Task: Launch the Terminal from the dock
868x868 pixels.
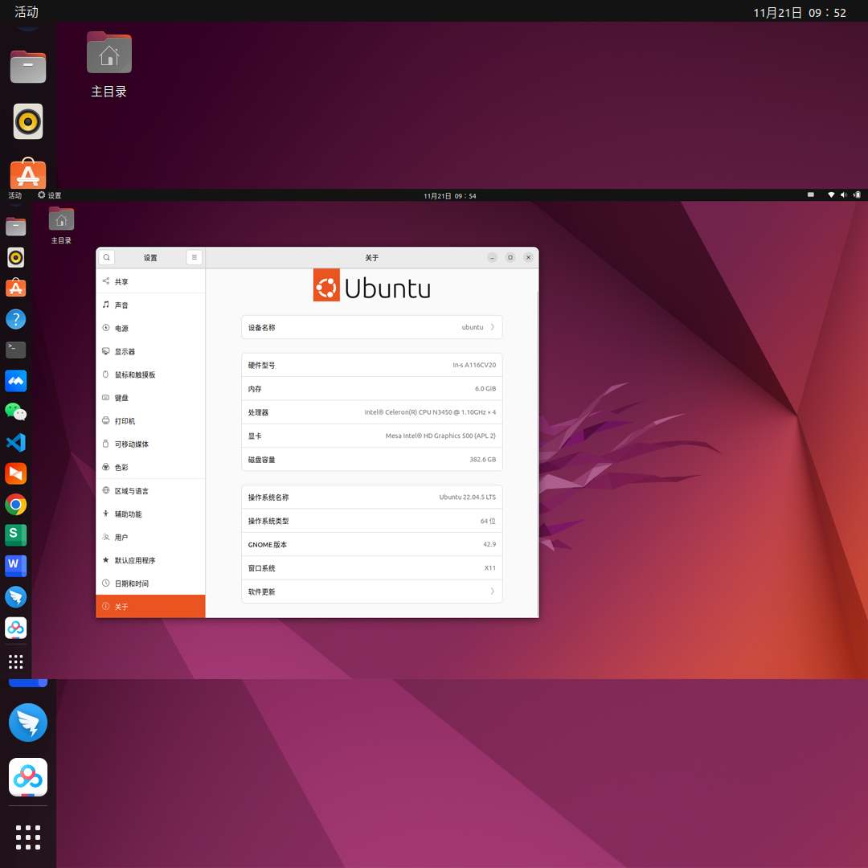Action: pyautogui.click(x=15, y=350)
